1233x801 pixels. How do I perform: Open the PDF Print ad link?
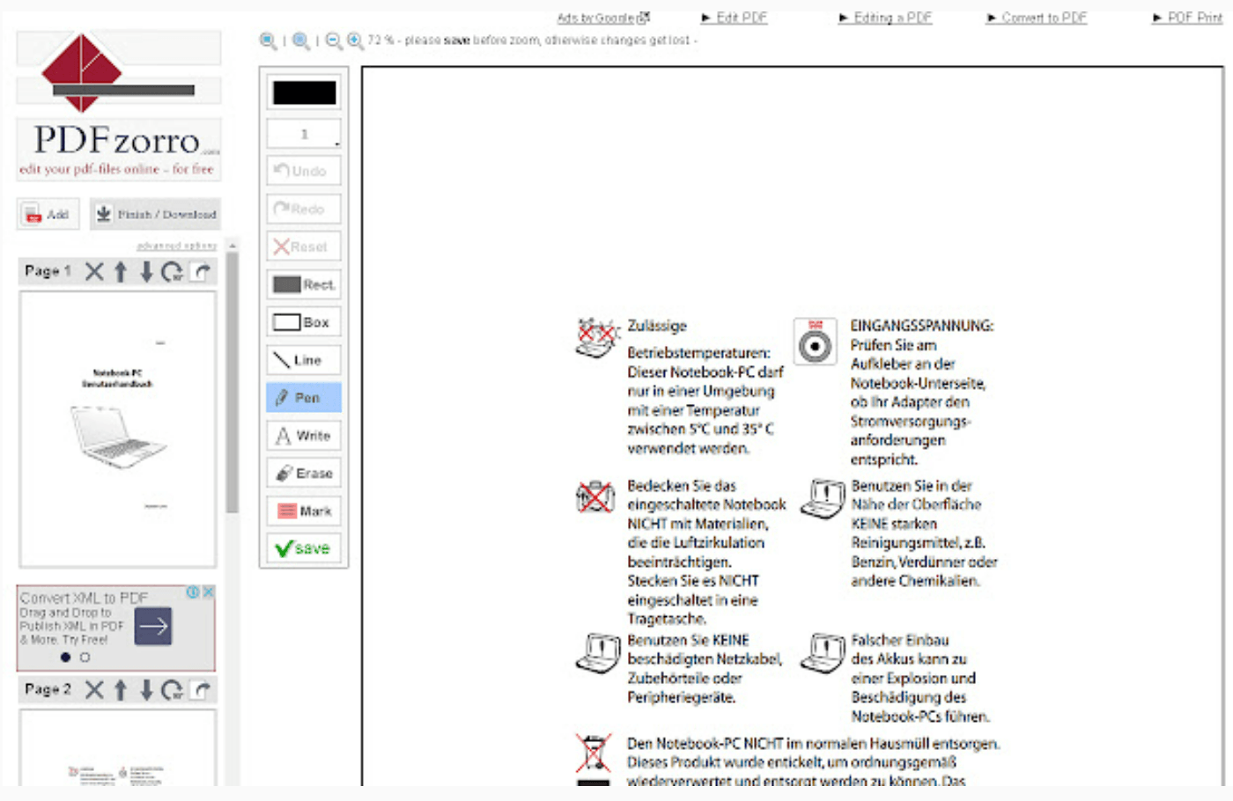pyautogui.click(x=1187, y=18)
